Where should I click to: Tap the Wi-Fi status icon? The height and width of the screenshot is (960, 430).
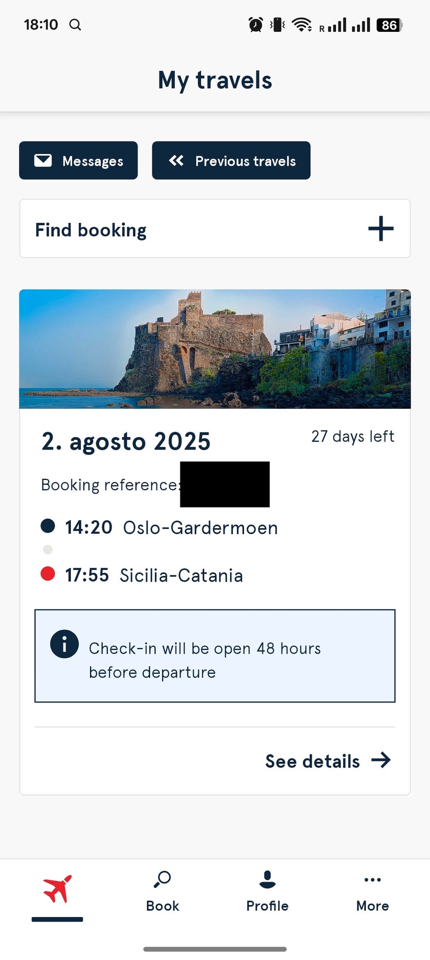click(302, 25)
